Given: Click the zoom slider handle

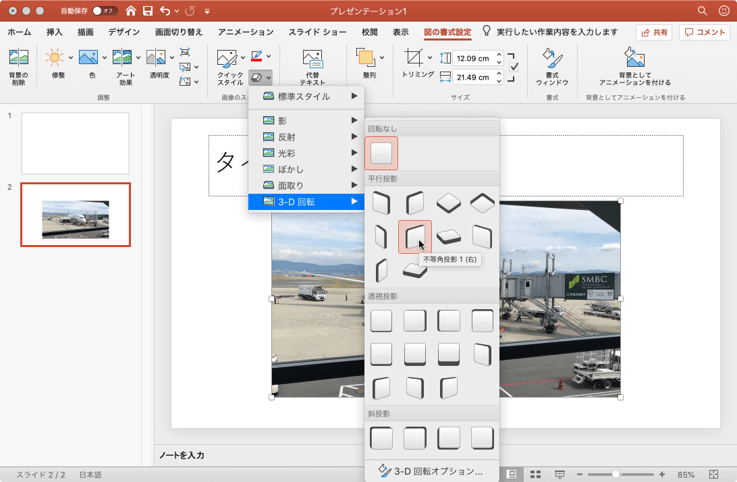Looking at the screenshot, I should pyautogui.click(x=616, y=475).
